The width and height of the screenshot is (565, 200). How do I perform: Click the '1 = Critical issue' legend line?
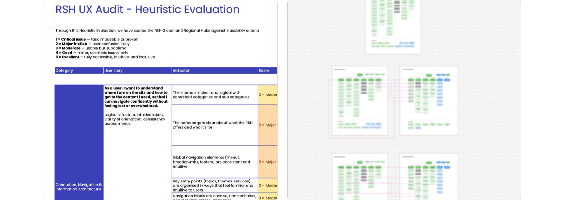tap(97, 39)
